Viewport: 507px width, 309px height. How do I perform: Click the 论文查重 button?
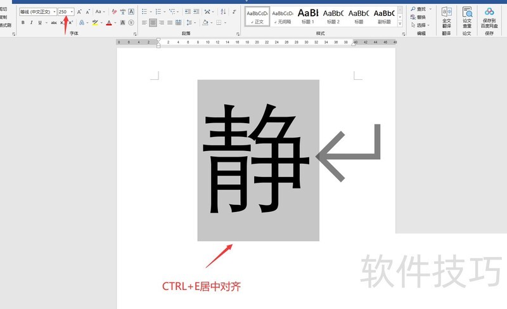pyautogui.click(x=467, y=18)
